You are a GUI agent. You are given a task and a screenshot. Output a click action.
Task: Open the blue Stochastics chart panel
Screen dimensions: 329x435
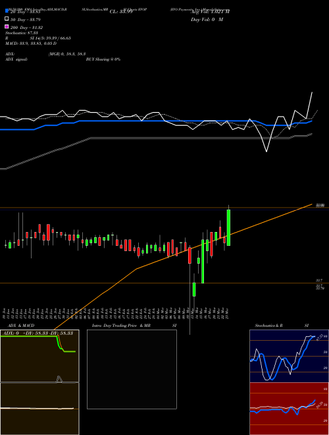289,356
